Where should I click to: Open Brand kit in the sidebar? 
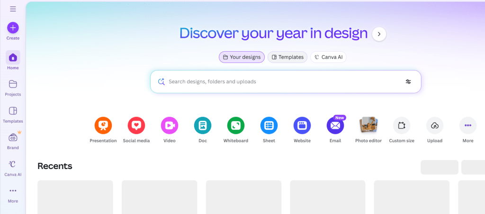tap(13, 141)
